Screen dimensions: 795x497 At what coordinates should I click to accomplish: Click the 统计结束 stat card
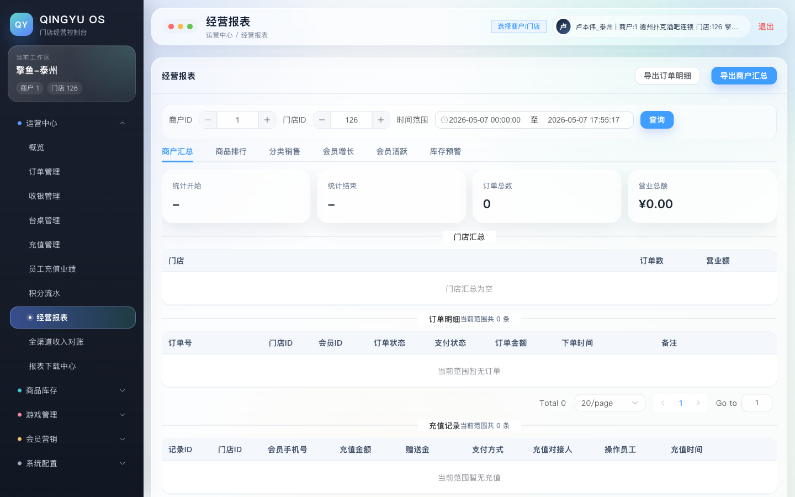point(391,197)
